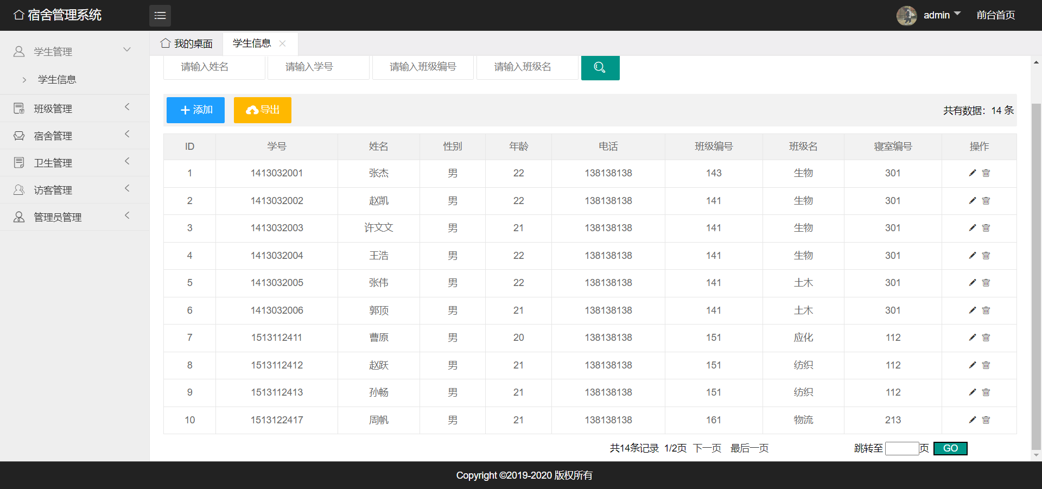Click the 共有数据 14 条 count text
Image resolution: width=1042 pixels, height=489 pixels.
click(979, 111)
